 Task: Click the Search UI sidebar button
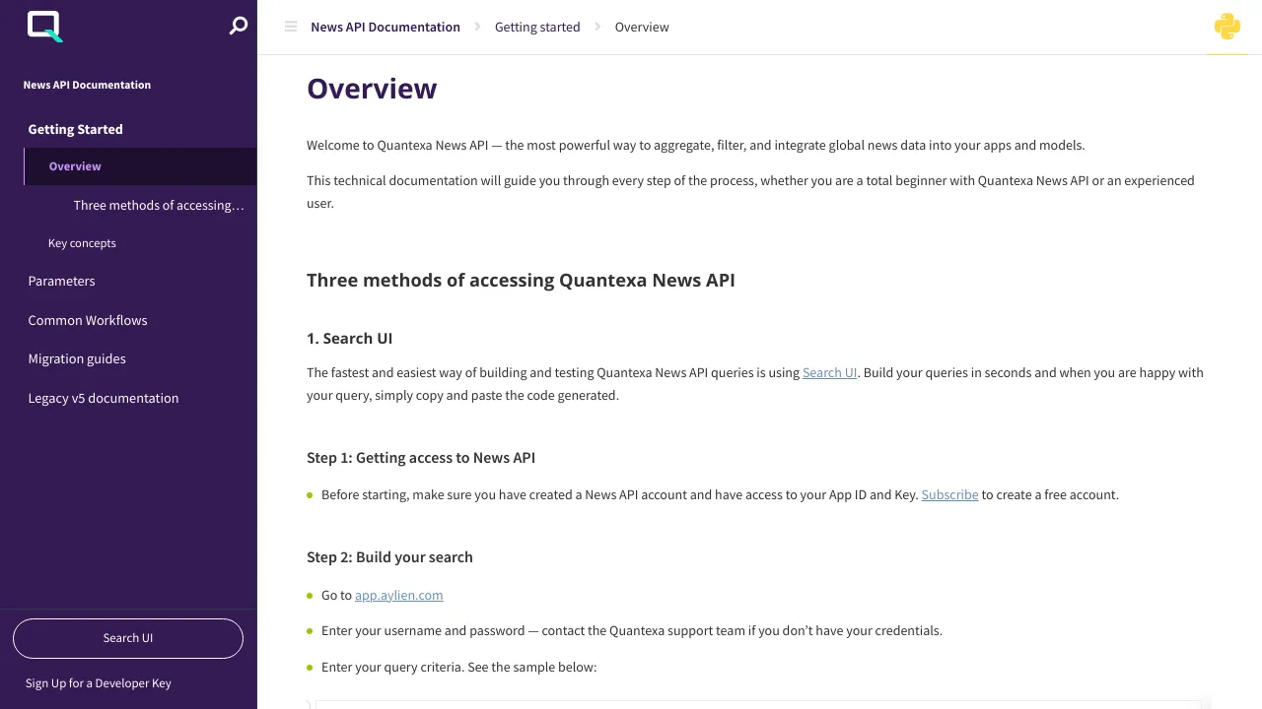click(128, 638)
